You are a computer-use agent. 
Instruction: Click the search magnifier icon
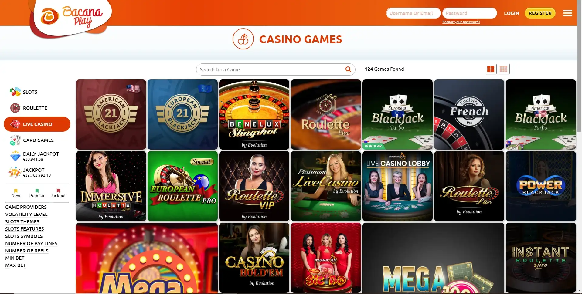[348, 69]
